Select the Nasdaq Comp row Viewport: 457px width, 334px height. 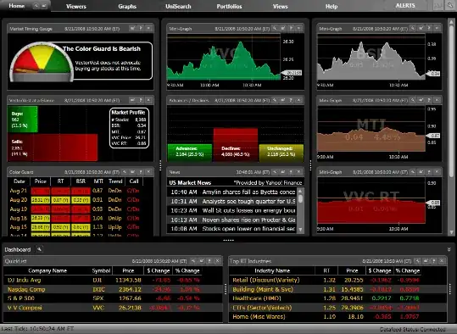[113, 289]
